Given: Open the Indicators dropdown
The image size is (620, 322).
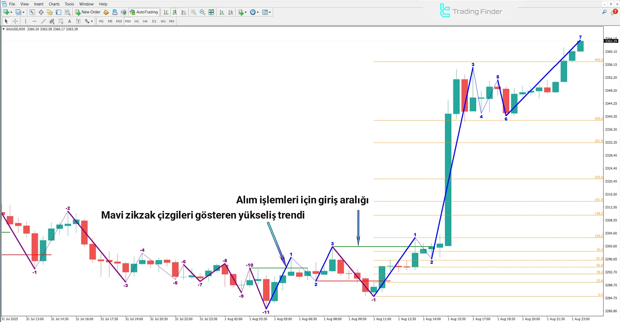Looking at the screenshot, I should click(x=242, y=12).
